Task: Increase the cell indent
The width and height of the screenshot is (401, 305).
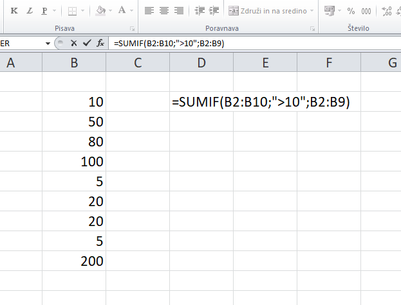Action: tap(214, 11)
